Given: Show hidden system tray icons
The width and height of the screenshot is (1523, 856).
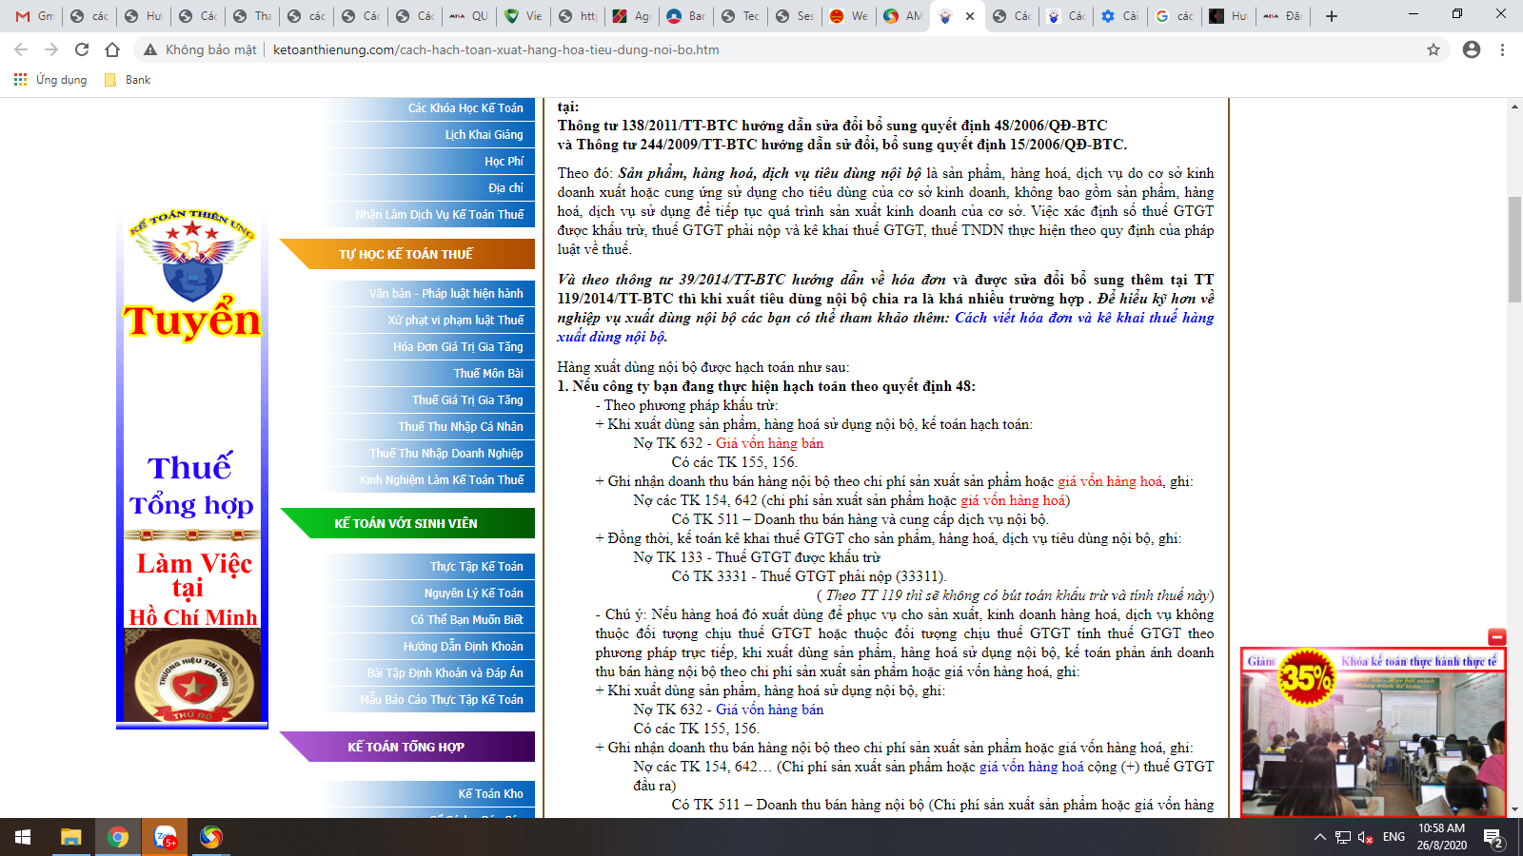Looking at the screenshot, I should [1319, 837].
